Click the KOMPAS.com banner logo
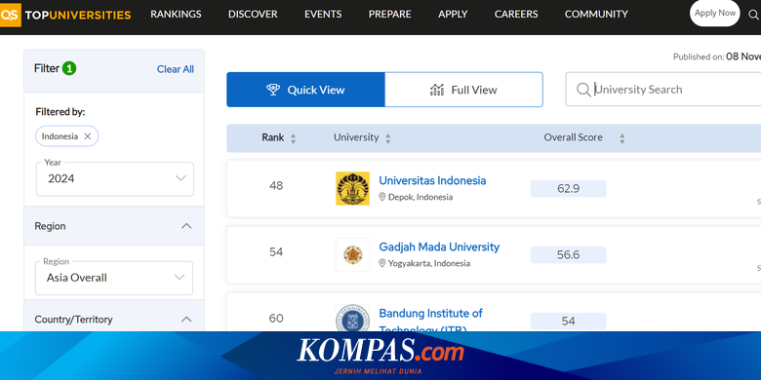The width and height of the screenshot is (761, 380). click(380, 356)
